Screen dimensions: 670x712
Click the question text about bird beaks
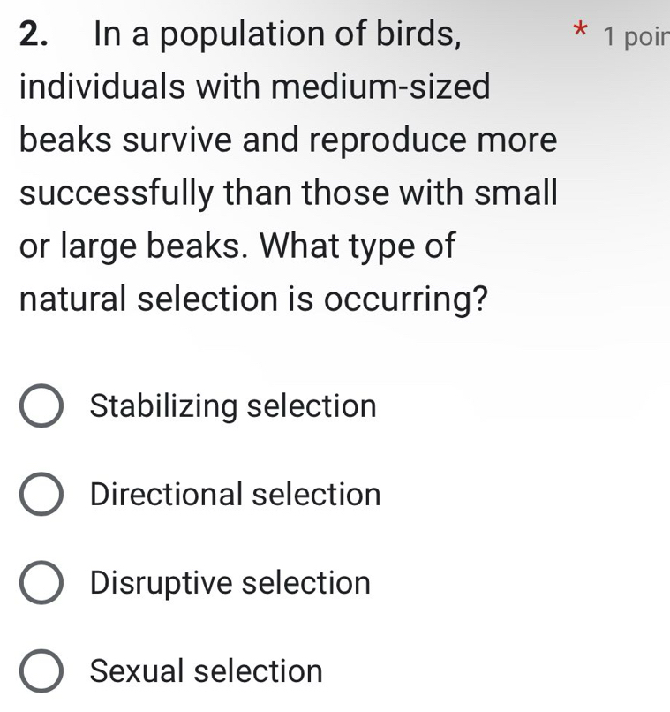282,168
